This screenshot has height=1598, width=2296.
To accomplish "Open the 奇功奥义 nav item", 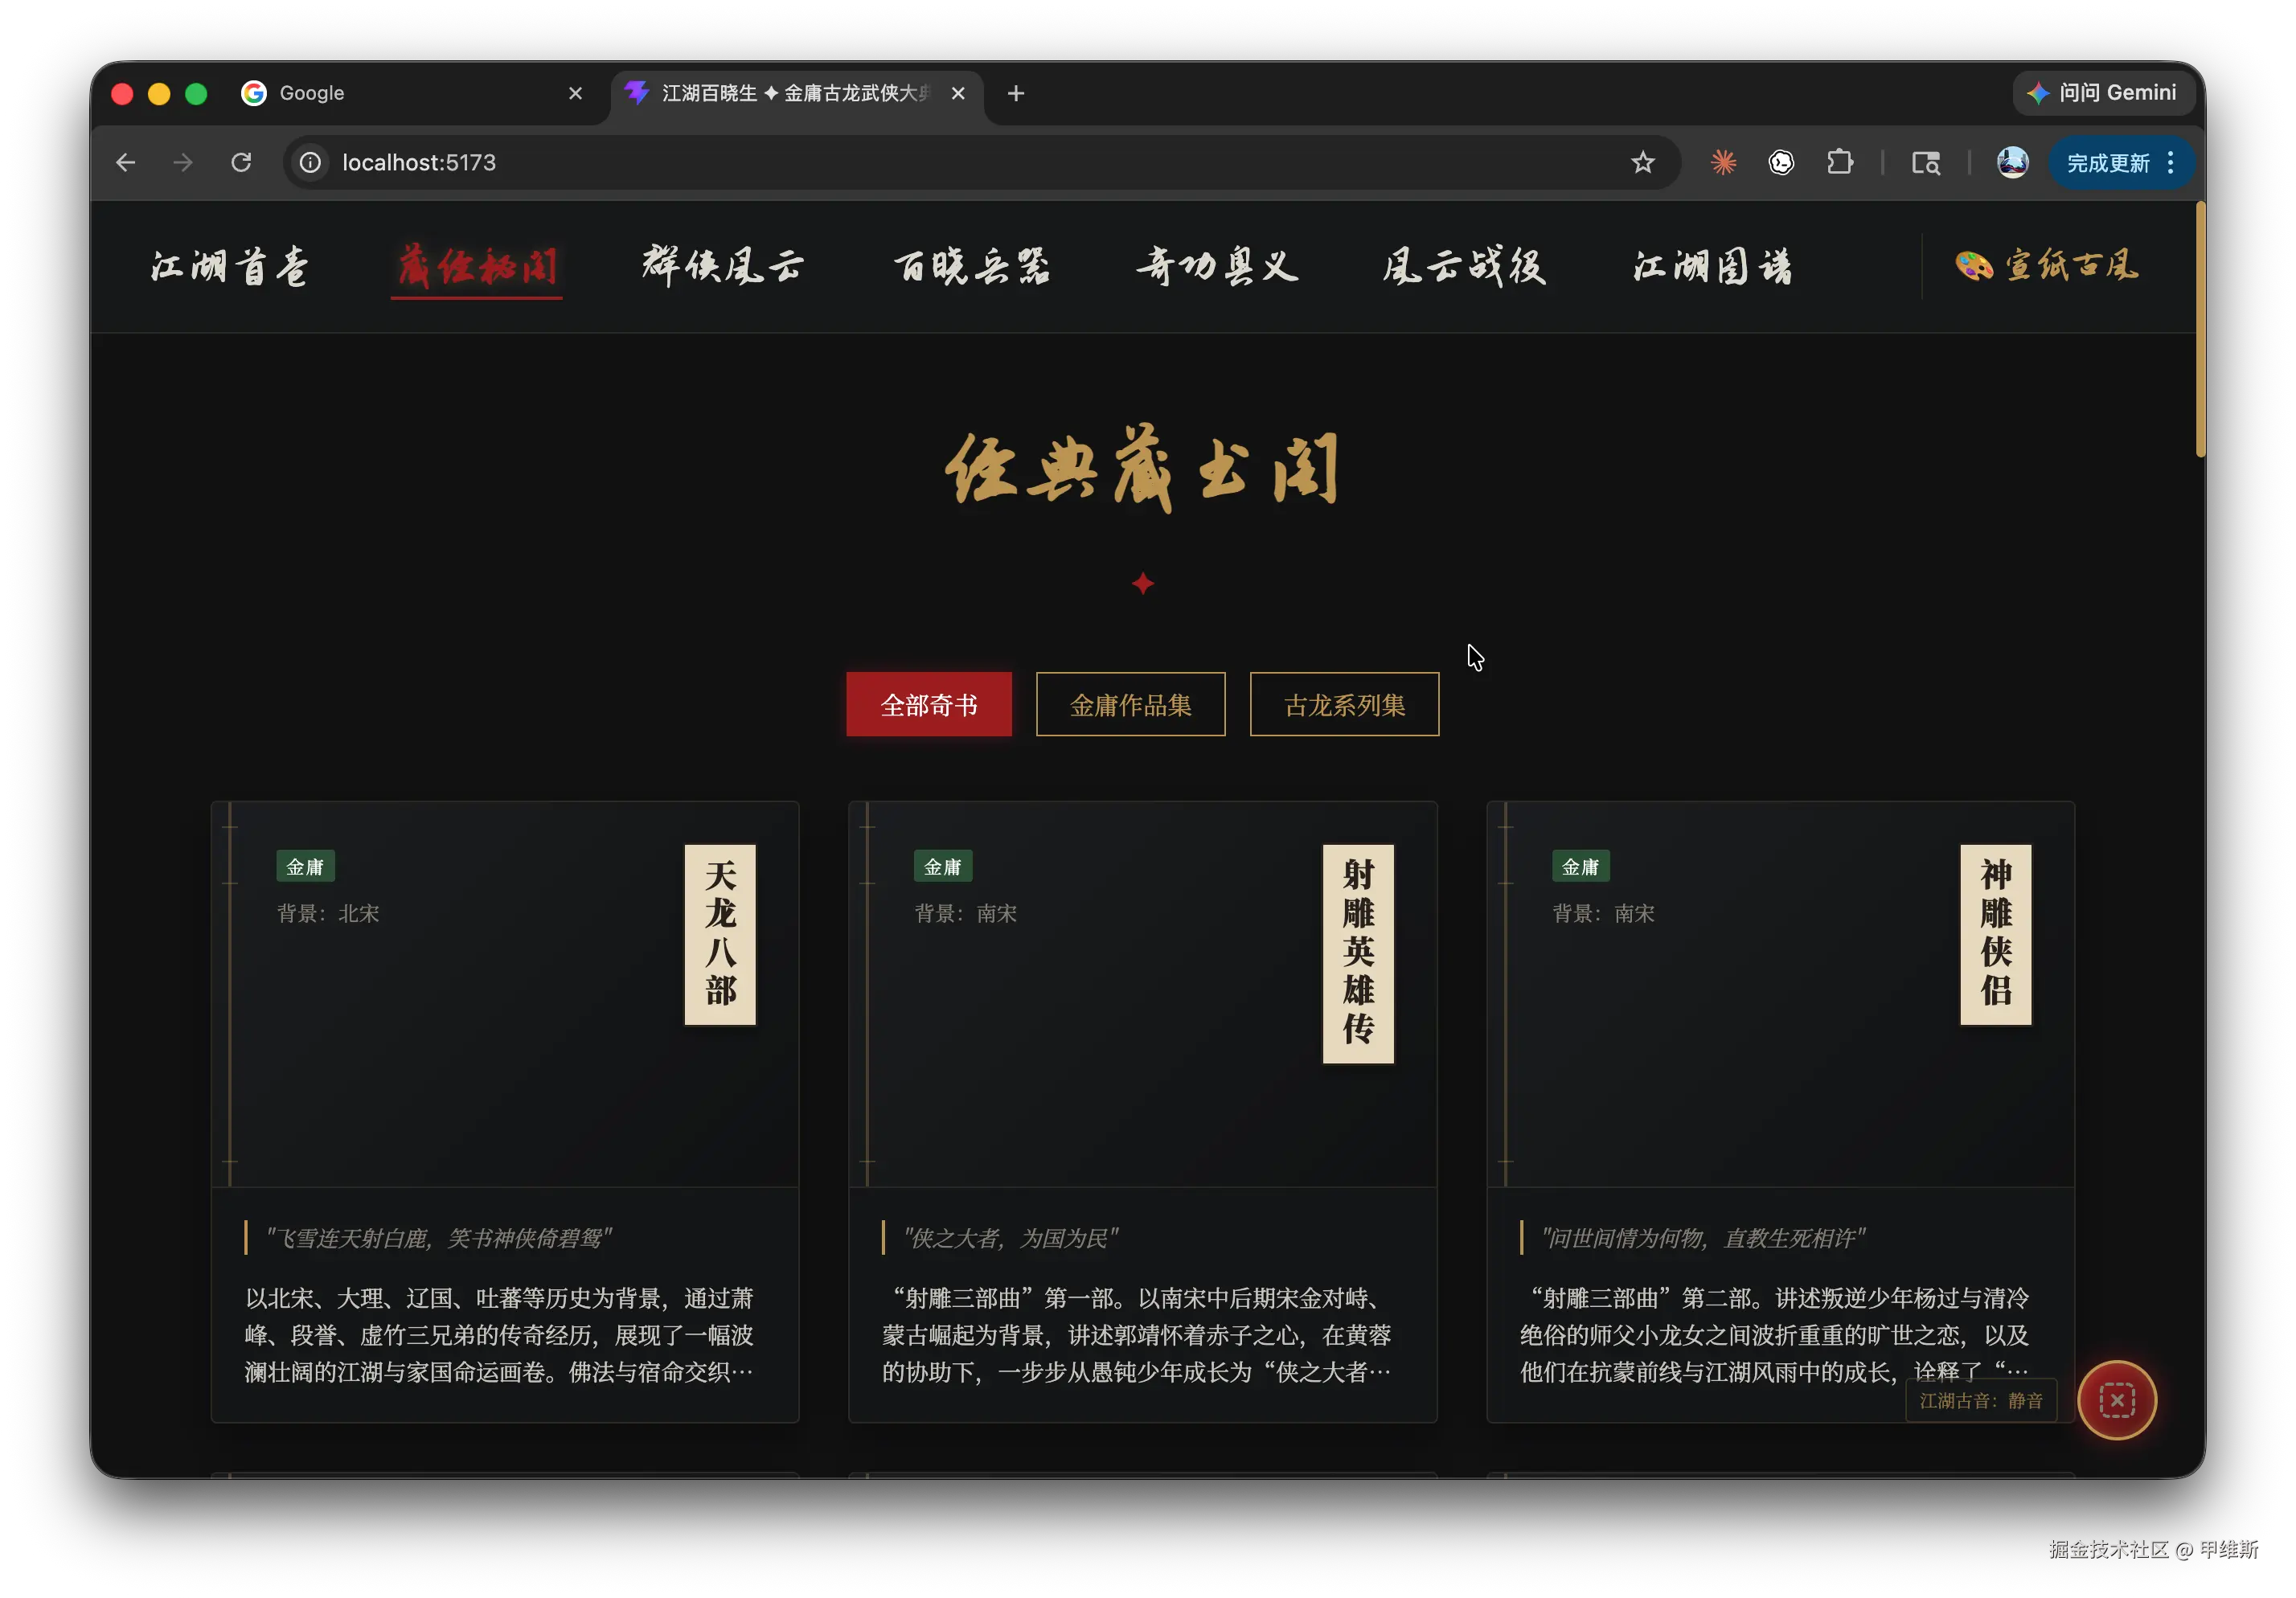I will (1217, 266).
